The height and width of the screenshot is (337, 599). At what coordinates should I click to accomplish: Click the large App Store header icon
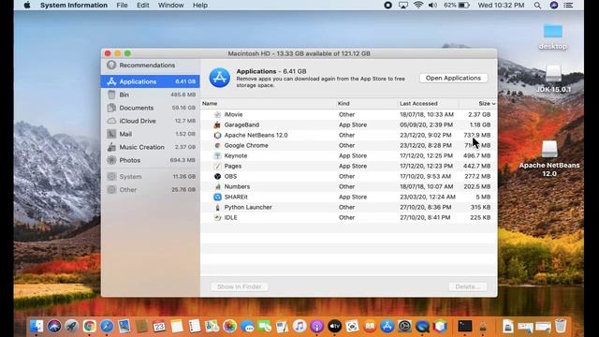pyautogui.click(x=220, y=78)
